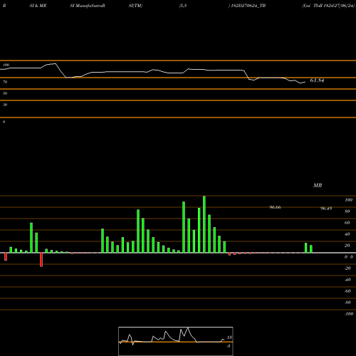
Task: Click the MR axis label -40
Action: tap(347, 280)
